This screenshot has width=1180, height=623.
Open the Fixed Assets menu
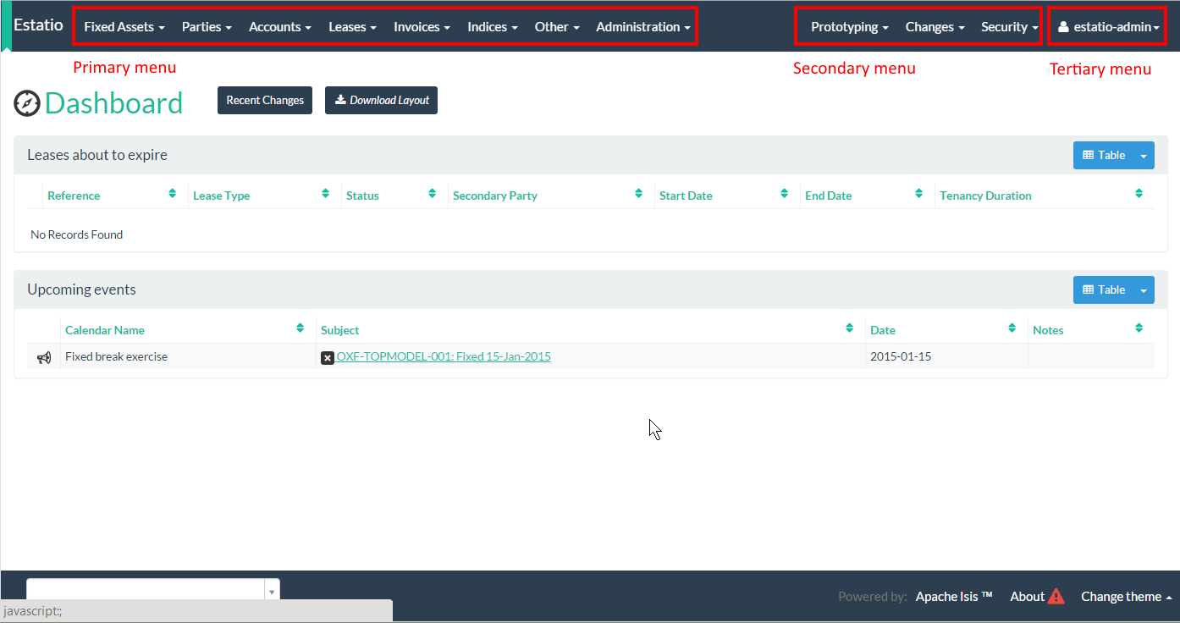click(x=124, y=27)
